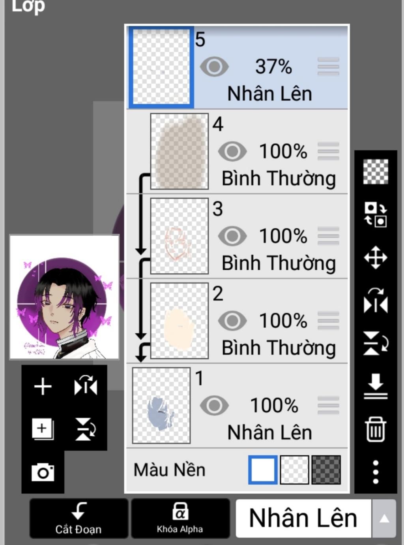Tap the camera icon to import photo
The image size is (404, 545).
click(43, 472)
